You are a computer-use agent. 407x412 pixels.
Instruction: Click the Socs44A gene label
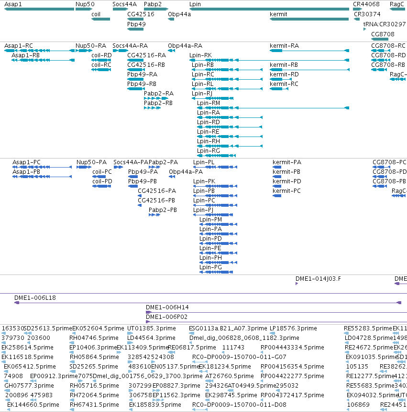click(x=124, y=4)
